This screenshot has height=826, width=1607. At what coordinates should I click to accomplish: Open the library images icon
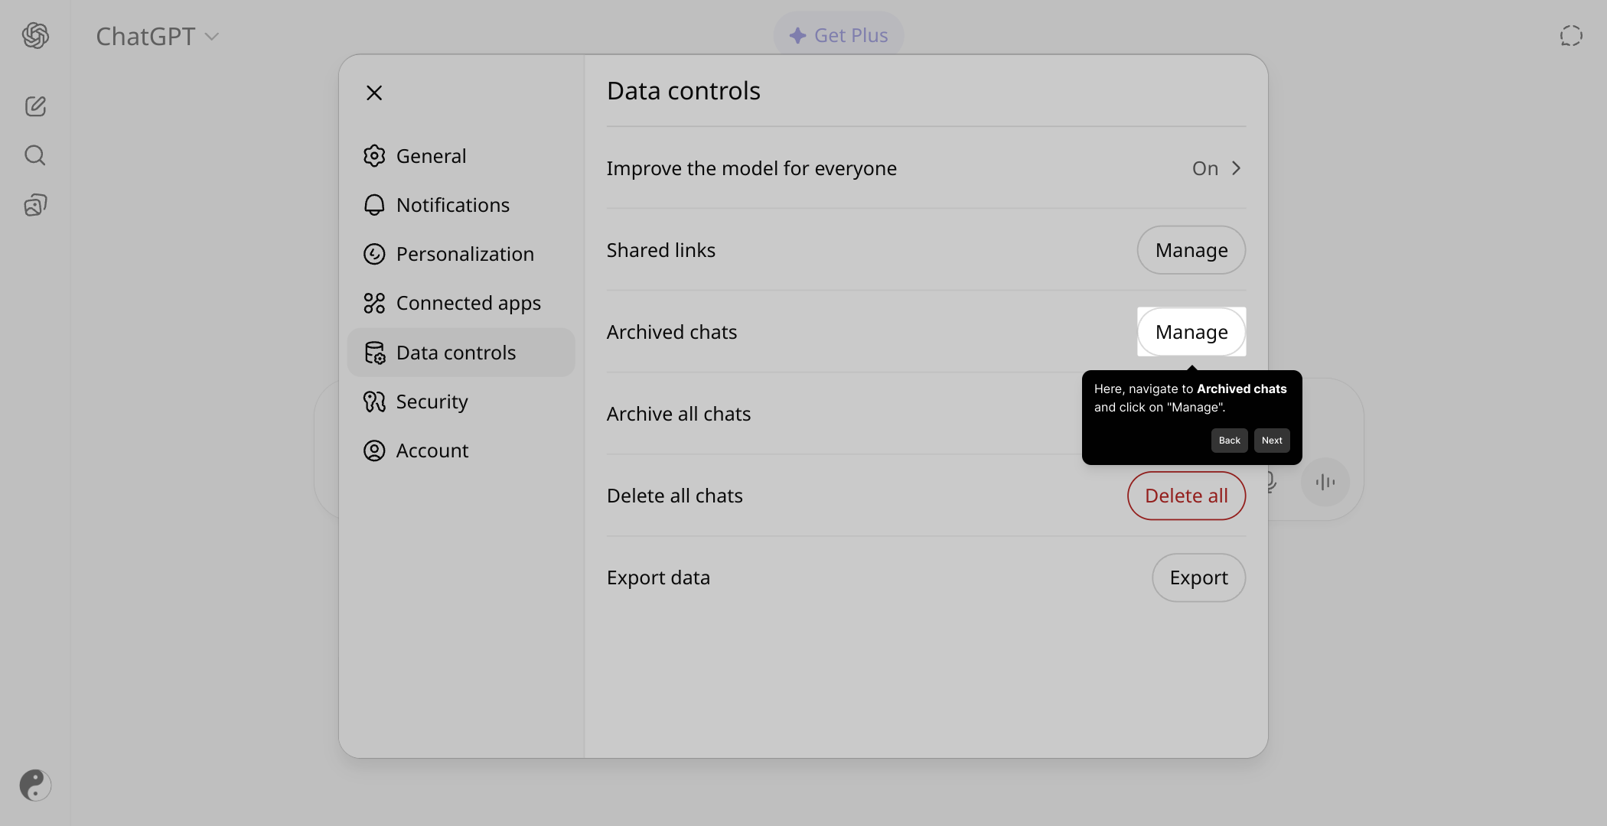tap(35, 205)
